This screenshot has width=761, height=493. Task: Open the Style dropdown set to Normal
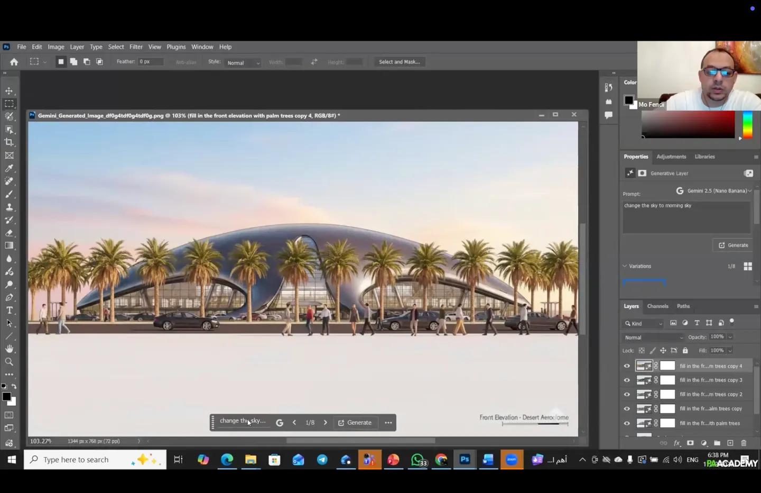[243, 62]
